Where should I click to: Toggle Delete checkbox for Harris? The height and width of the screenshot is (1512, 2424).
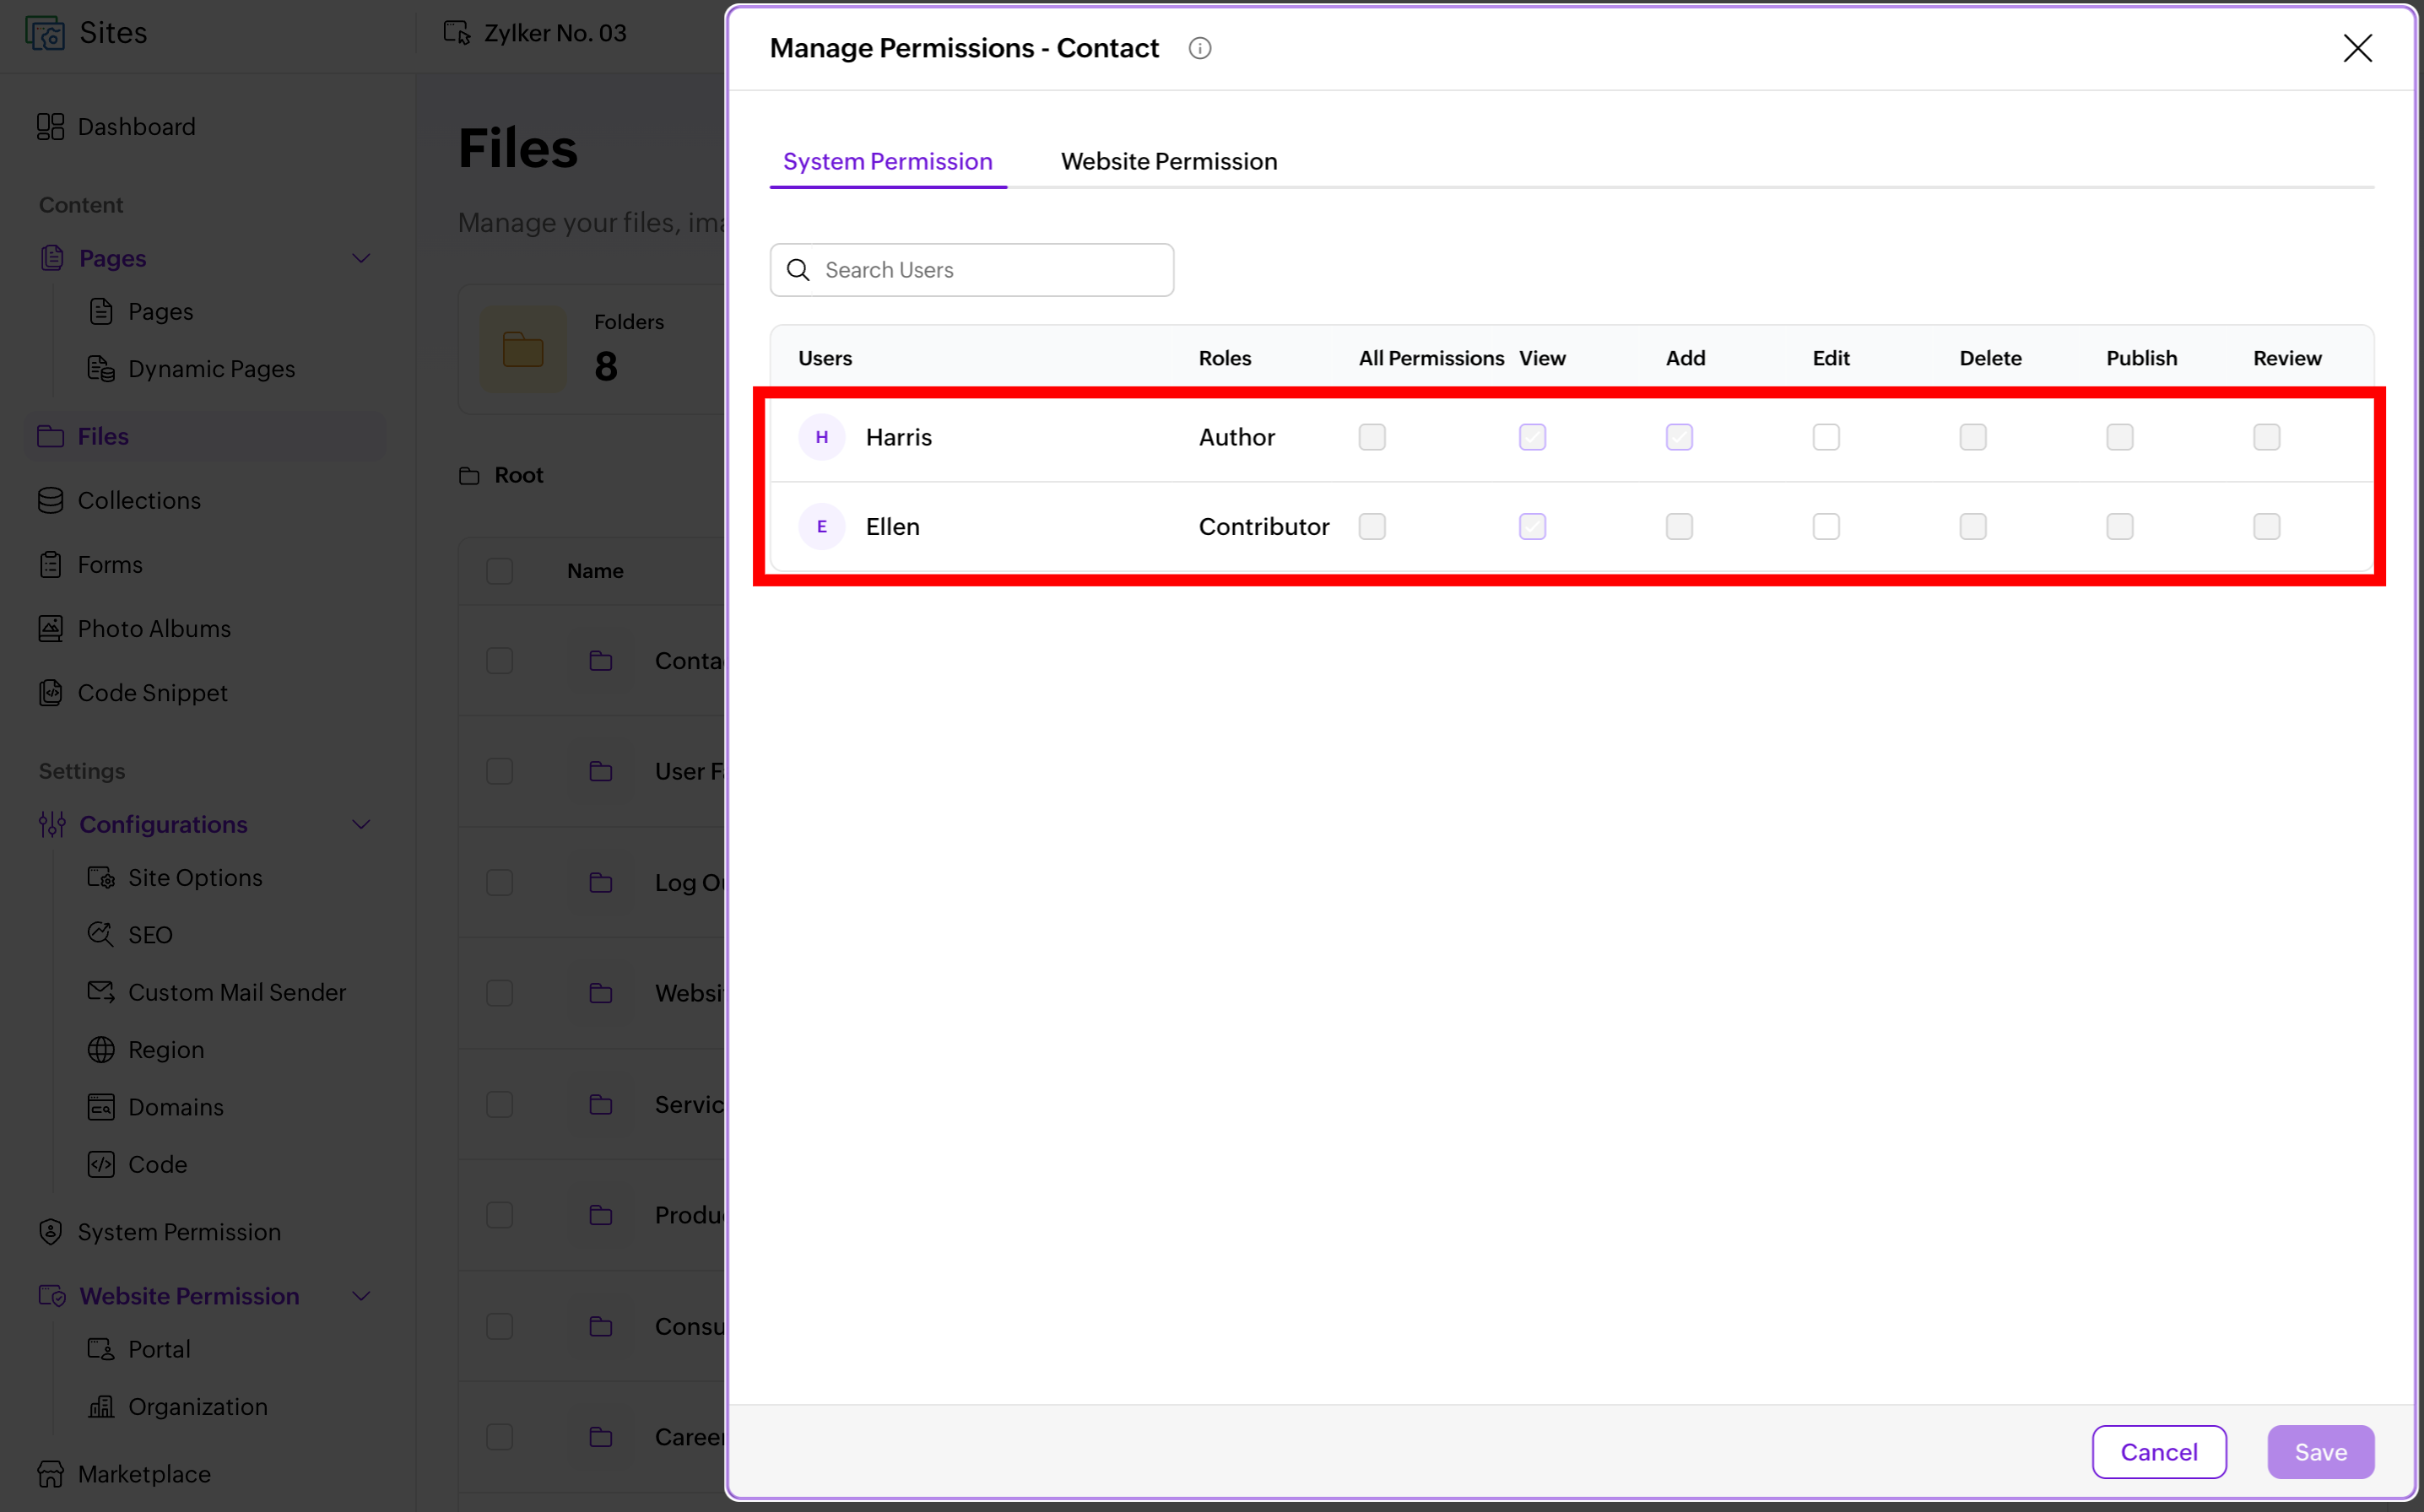coord(1972,437)
